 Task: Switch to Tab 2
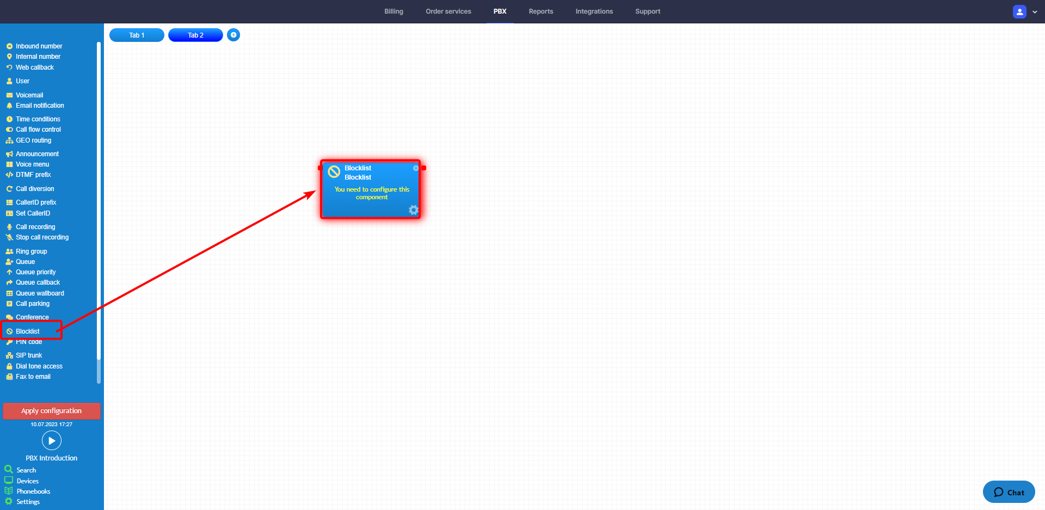point(195,35)
